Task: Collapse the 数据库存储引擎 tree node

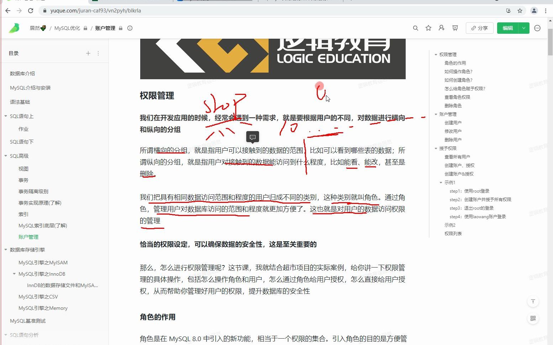Action: [x=6, y=250]
